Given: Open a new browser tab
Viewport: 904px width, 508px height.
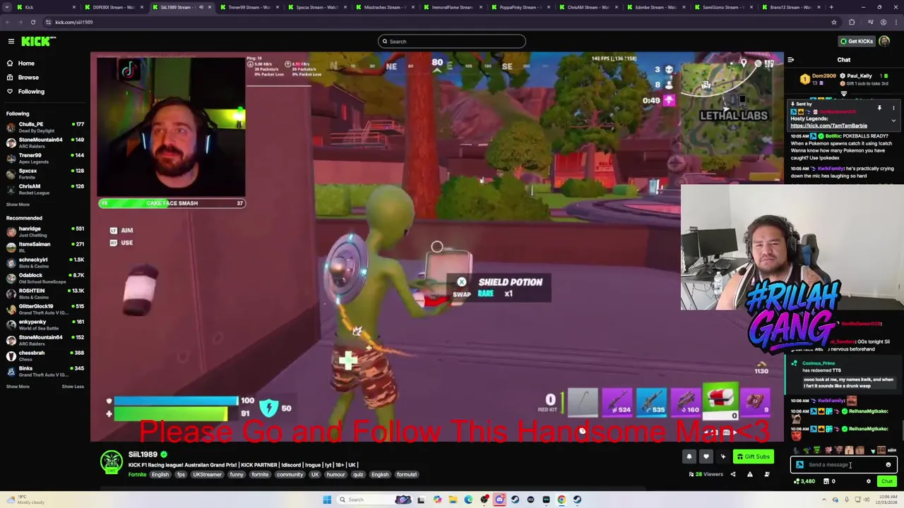Looking at the screenshot, I should click(831, 7).
